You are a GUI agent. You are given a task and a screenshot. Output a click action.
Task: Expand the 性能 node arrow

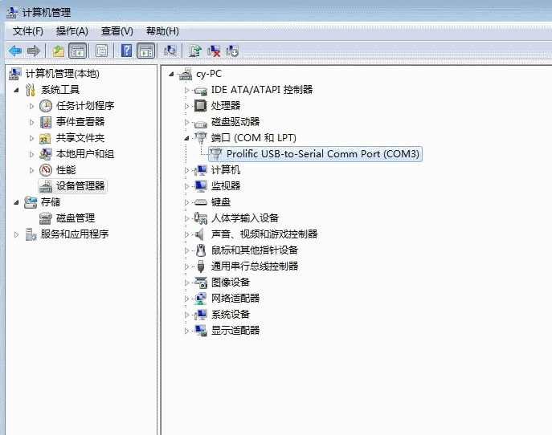[x=31, y=170]
